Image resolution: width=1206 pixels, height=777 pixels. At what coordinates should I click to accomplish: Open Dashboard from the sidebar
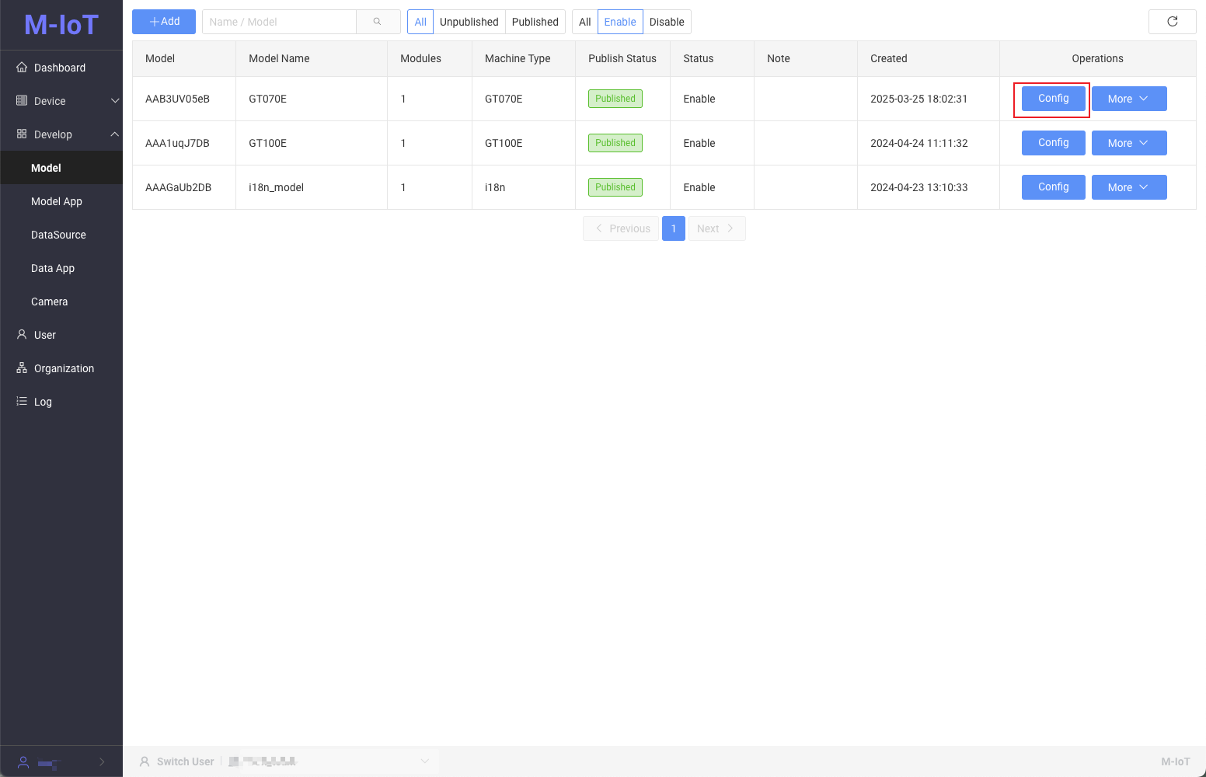tap(60, 68)
